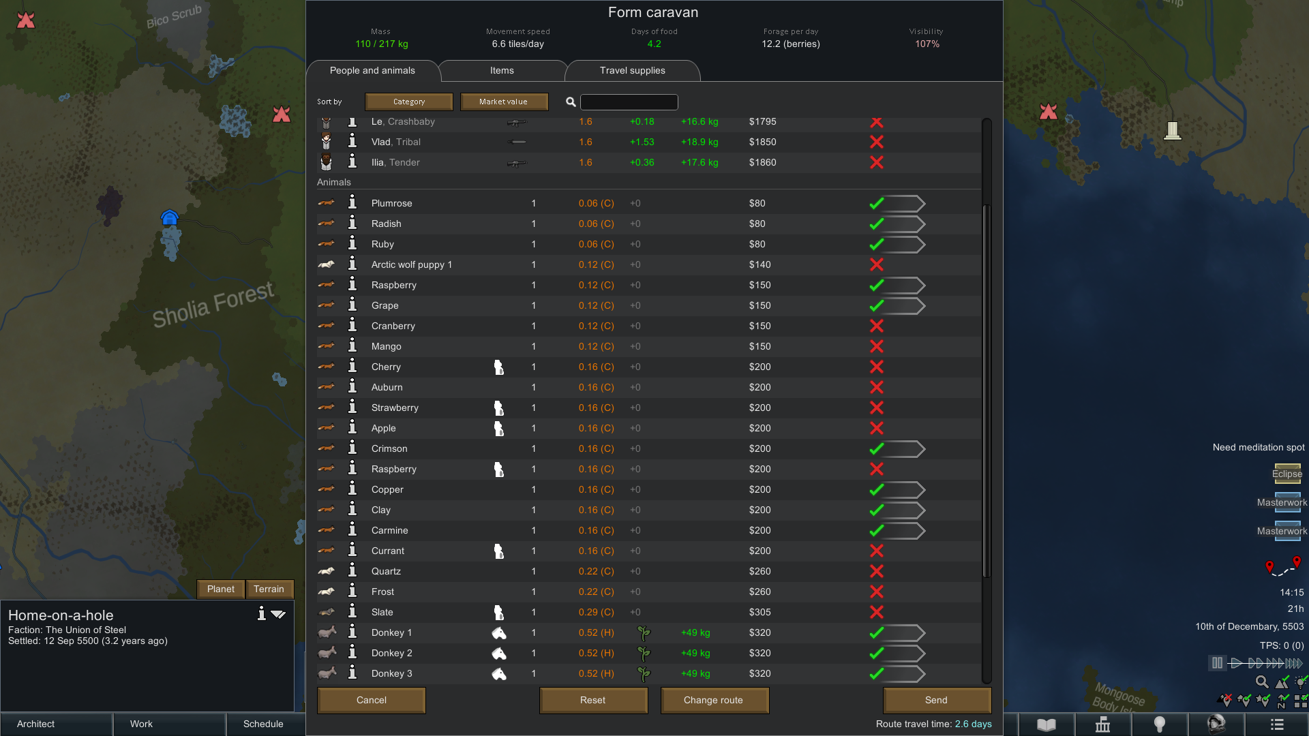Click the white wolf icon in Quartz row
Image resolution: width=1309 pixels, height=736 pixels.
327,571
